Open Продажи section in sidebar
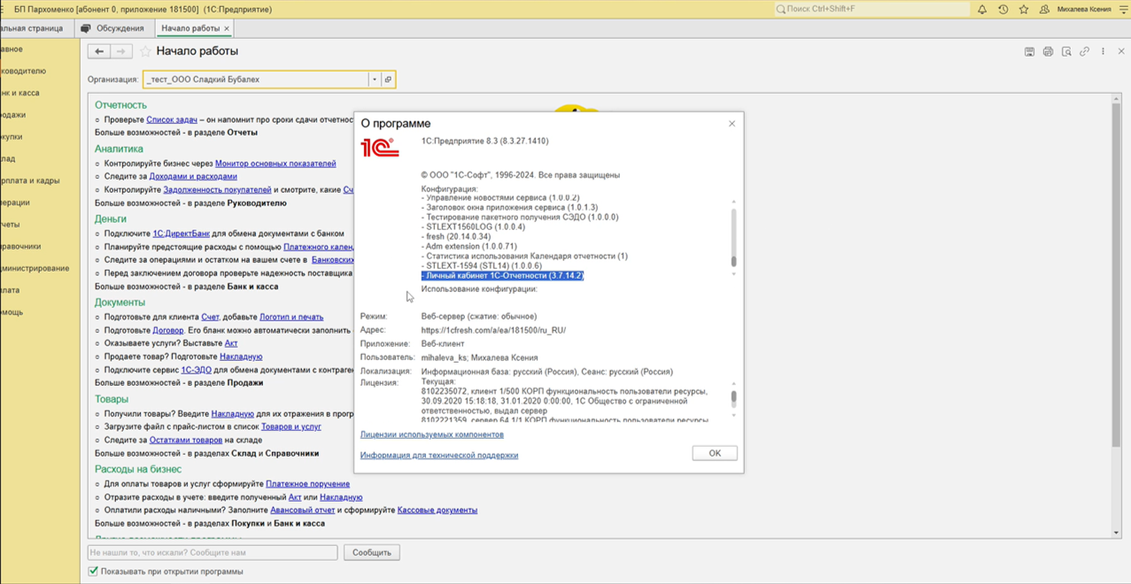Screen dimensions: 1131x584 point(13,115)
